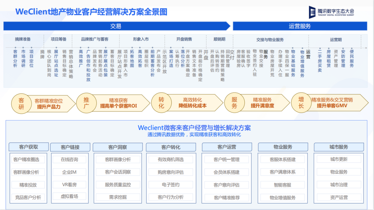Click the subtitle 通过腾讯数据优势，实现精准获客和高效转化
The image size is (374, 210).
coord(194,135)
